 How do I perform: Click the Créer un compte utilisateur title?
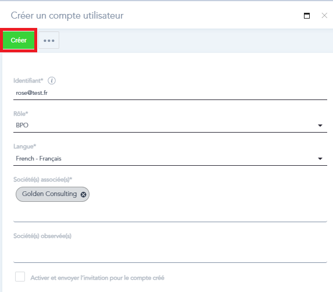[67, 16]
